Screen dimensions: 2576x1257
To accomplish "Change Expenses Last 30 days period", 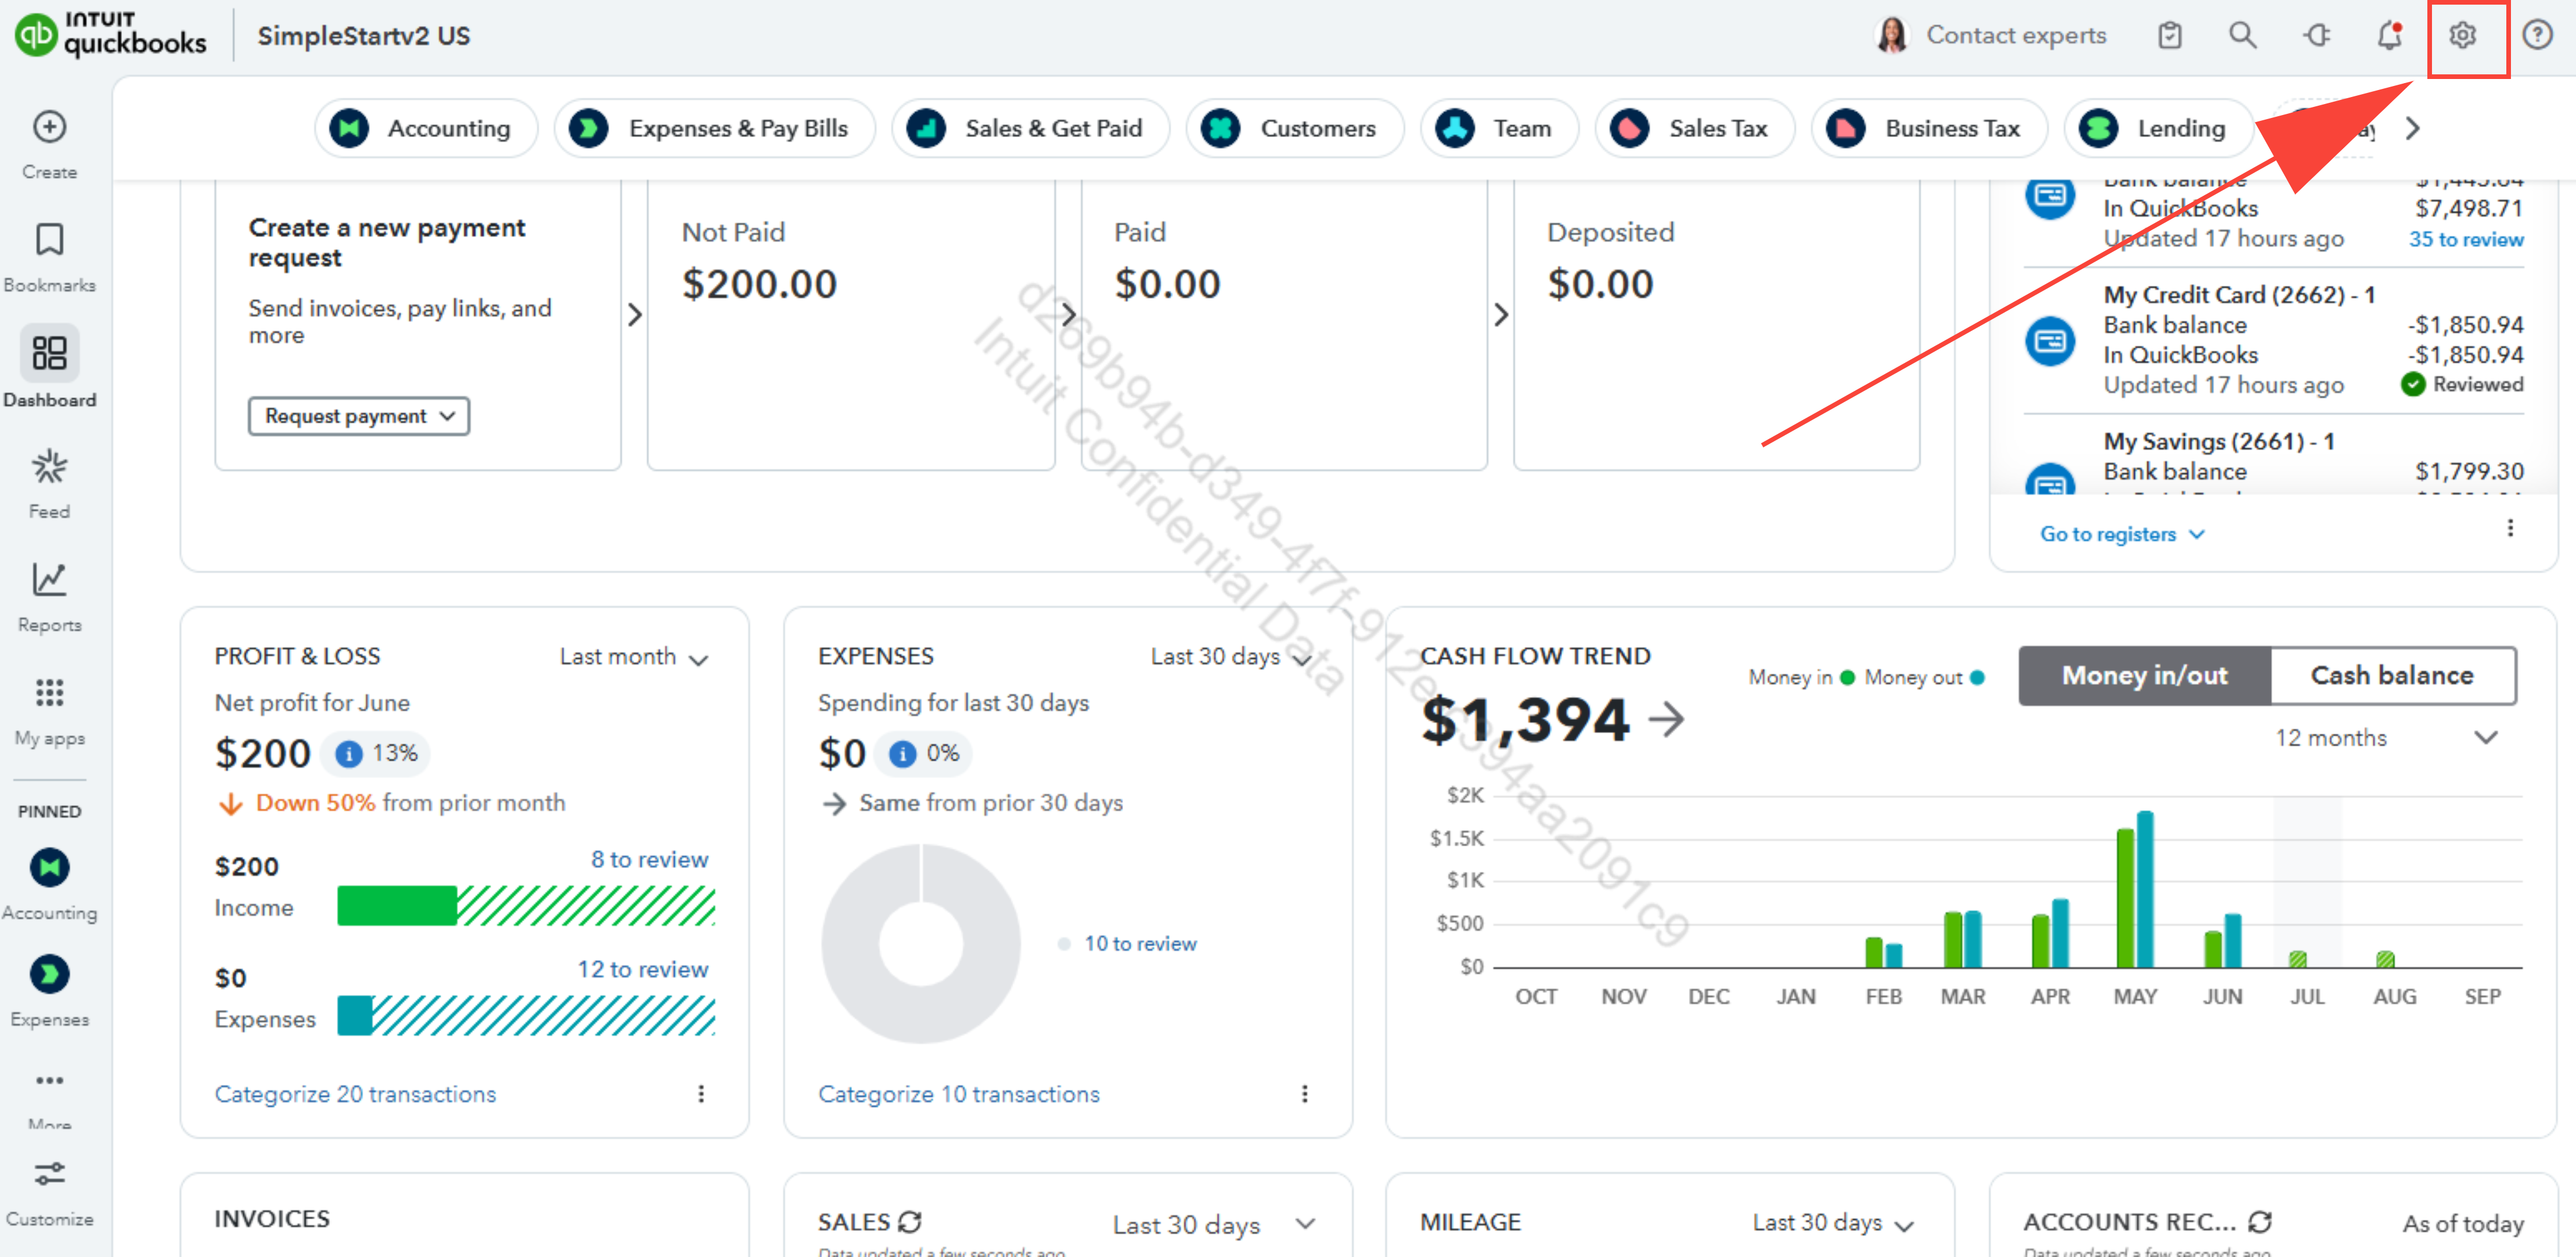I will pos(1230,657).
